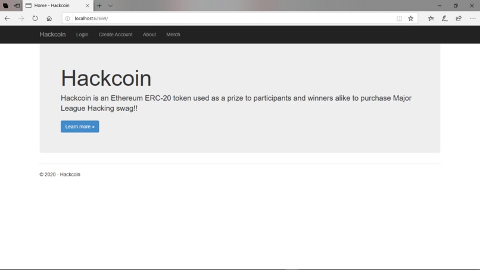Show tab previews chevron
480x270 pixels.
tap(110, 5)
